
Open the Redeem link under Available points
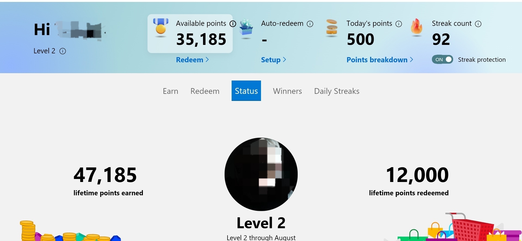point(192,60)
